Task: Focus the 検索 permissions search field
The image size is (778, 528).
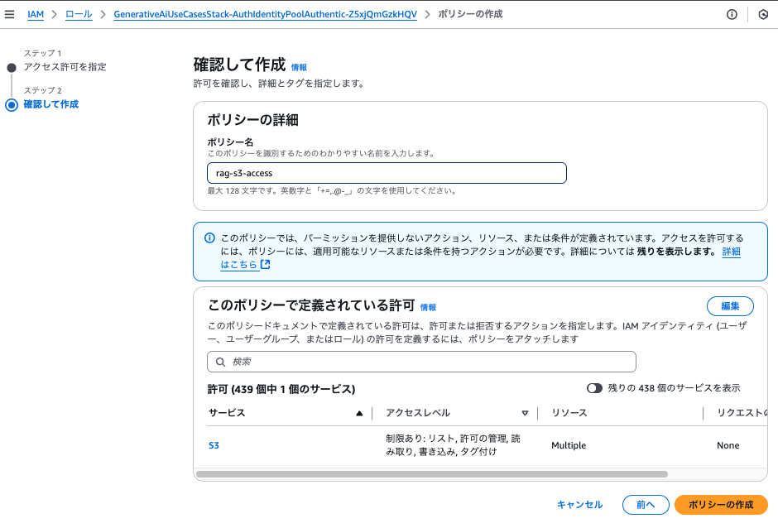Action: 422,362
